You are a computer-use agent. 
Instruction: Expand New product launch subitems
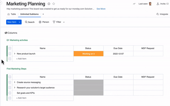coord(15,54)
